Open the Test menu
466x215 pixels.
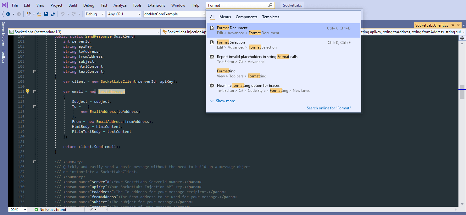104,5
